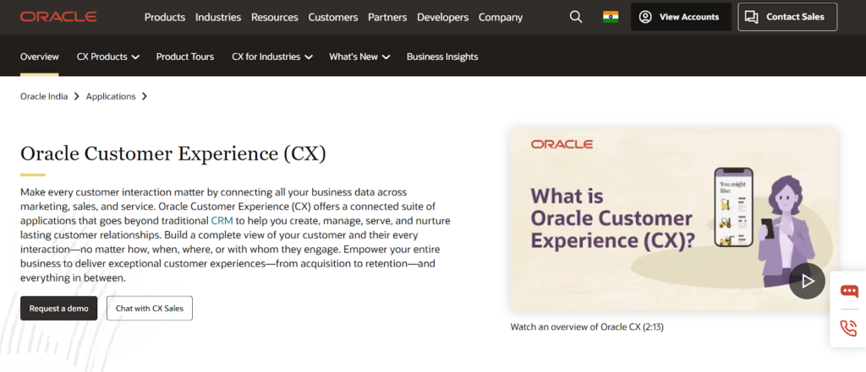Expand the CX Products dropdown
866x372 pixels.
107,57
